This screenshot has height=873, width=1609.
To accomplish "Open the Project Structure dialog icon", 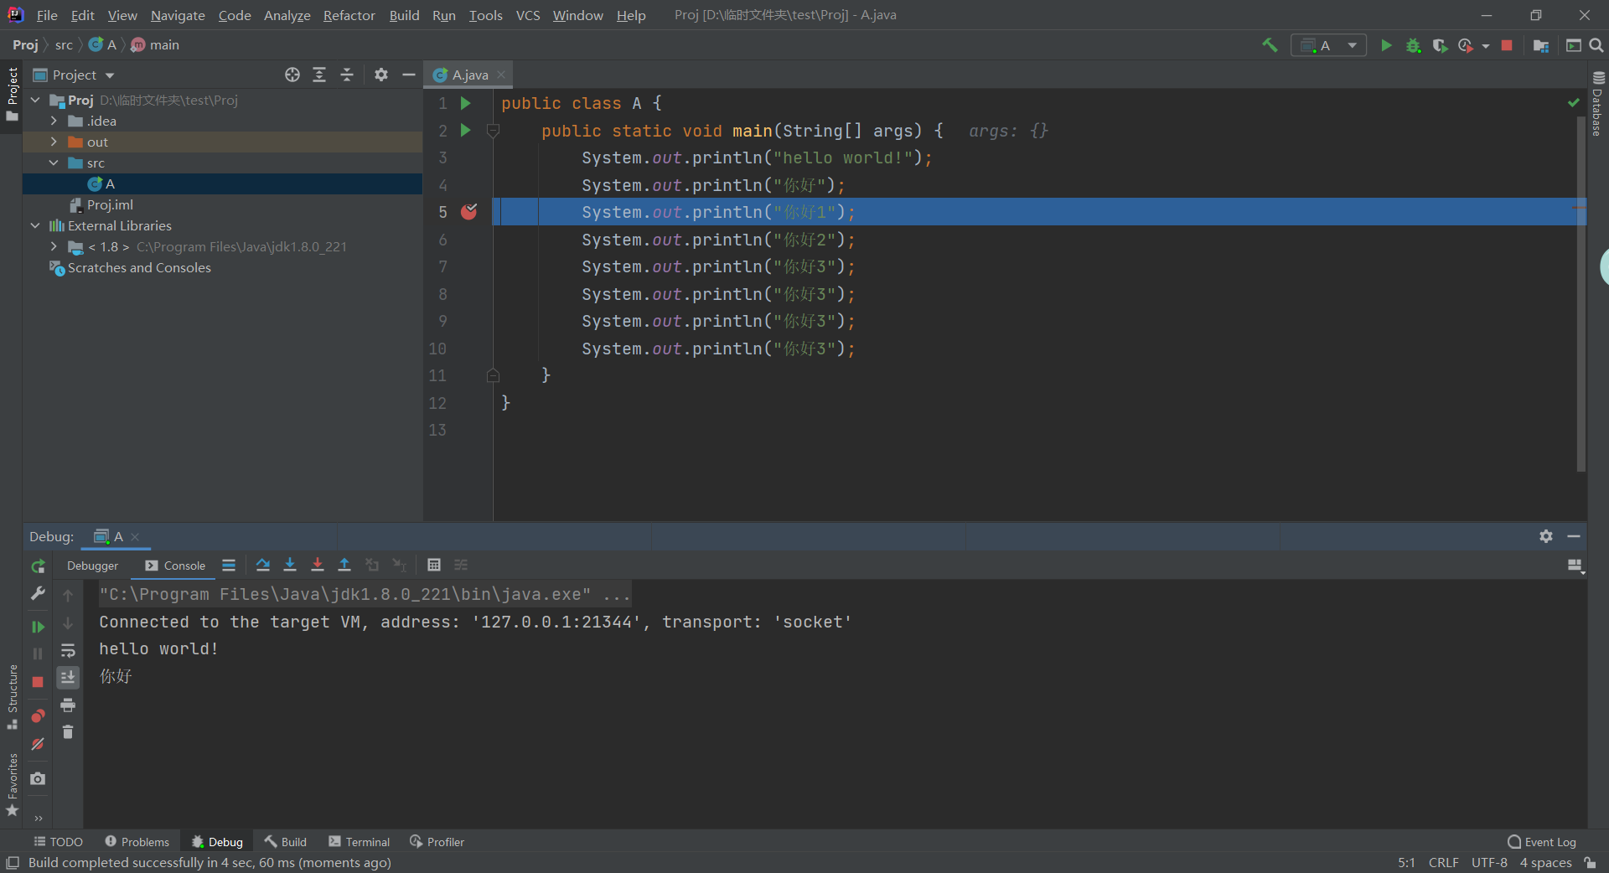I will 1540,45.
